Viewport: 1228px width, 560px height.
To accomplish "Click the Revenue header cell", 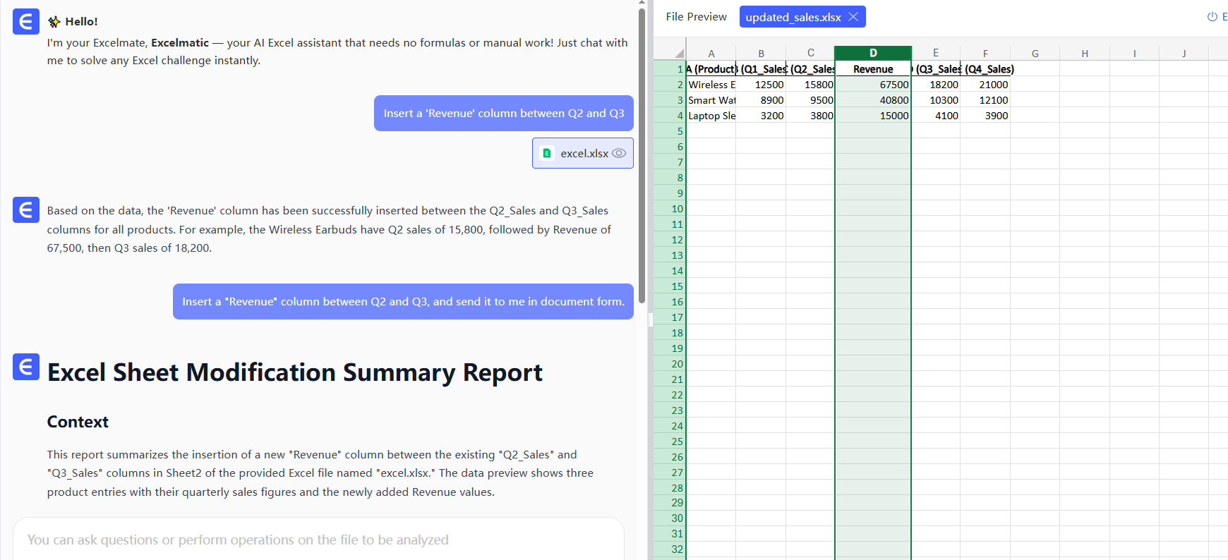I will 872,69.
